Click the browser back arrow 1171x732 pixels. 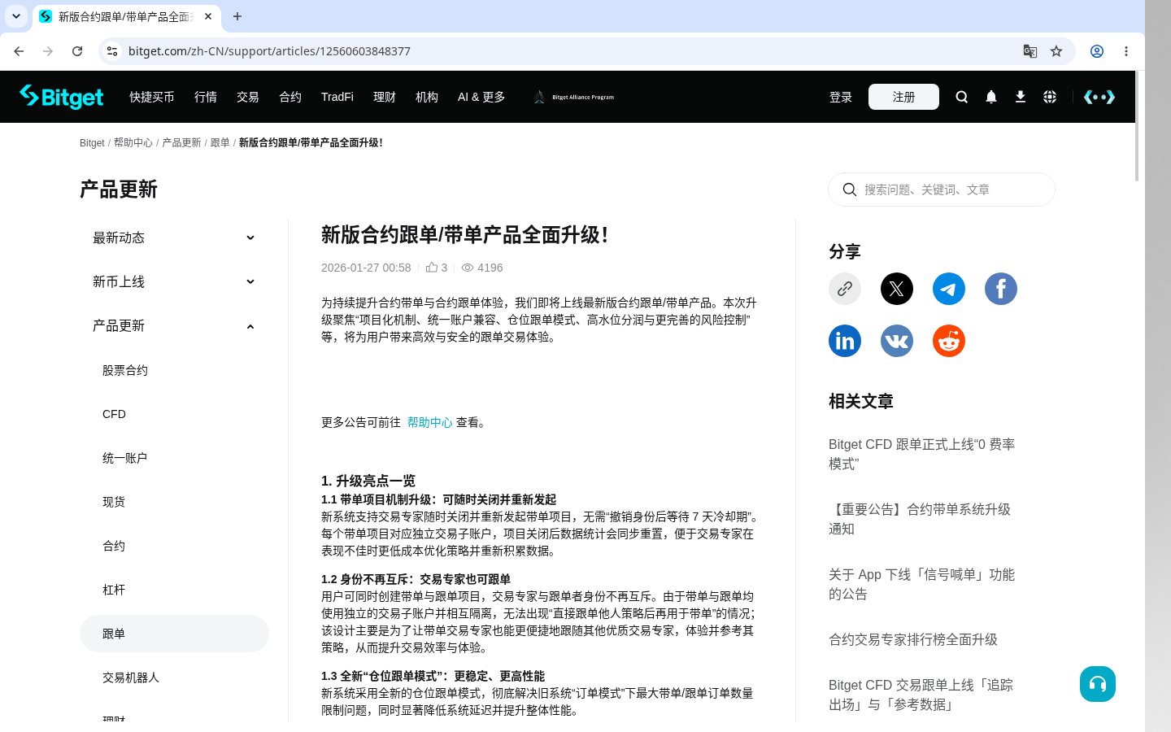(x=19, y=51)
